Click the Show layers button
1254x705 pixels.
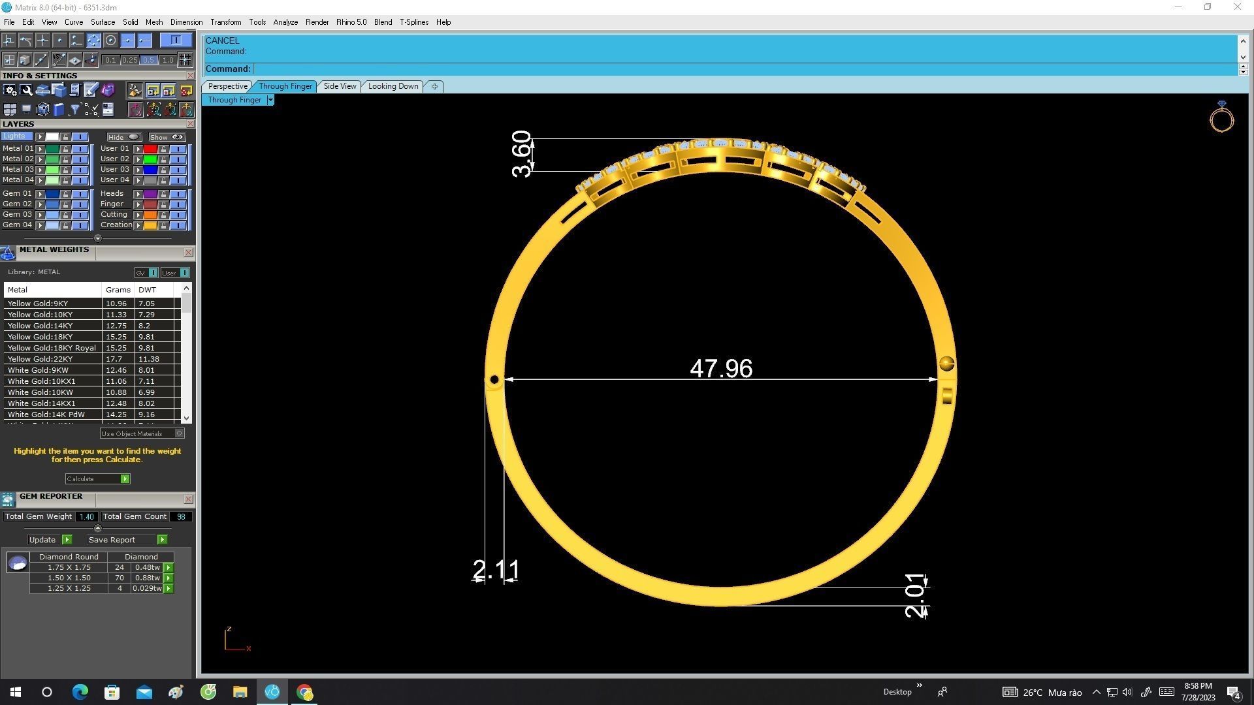click(167, 137)
